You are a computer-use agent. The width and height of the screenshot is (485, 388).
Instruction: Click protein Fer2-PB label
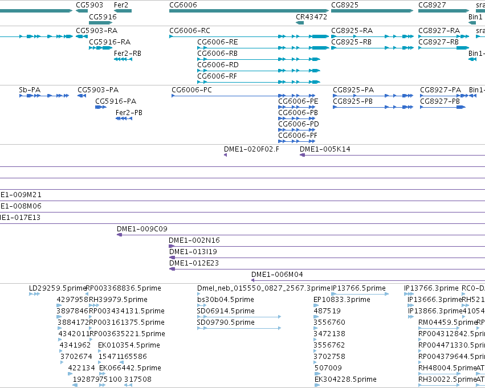click(129, 113)
